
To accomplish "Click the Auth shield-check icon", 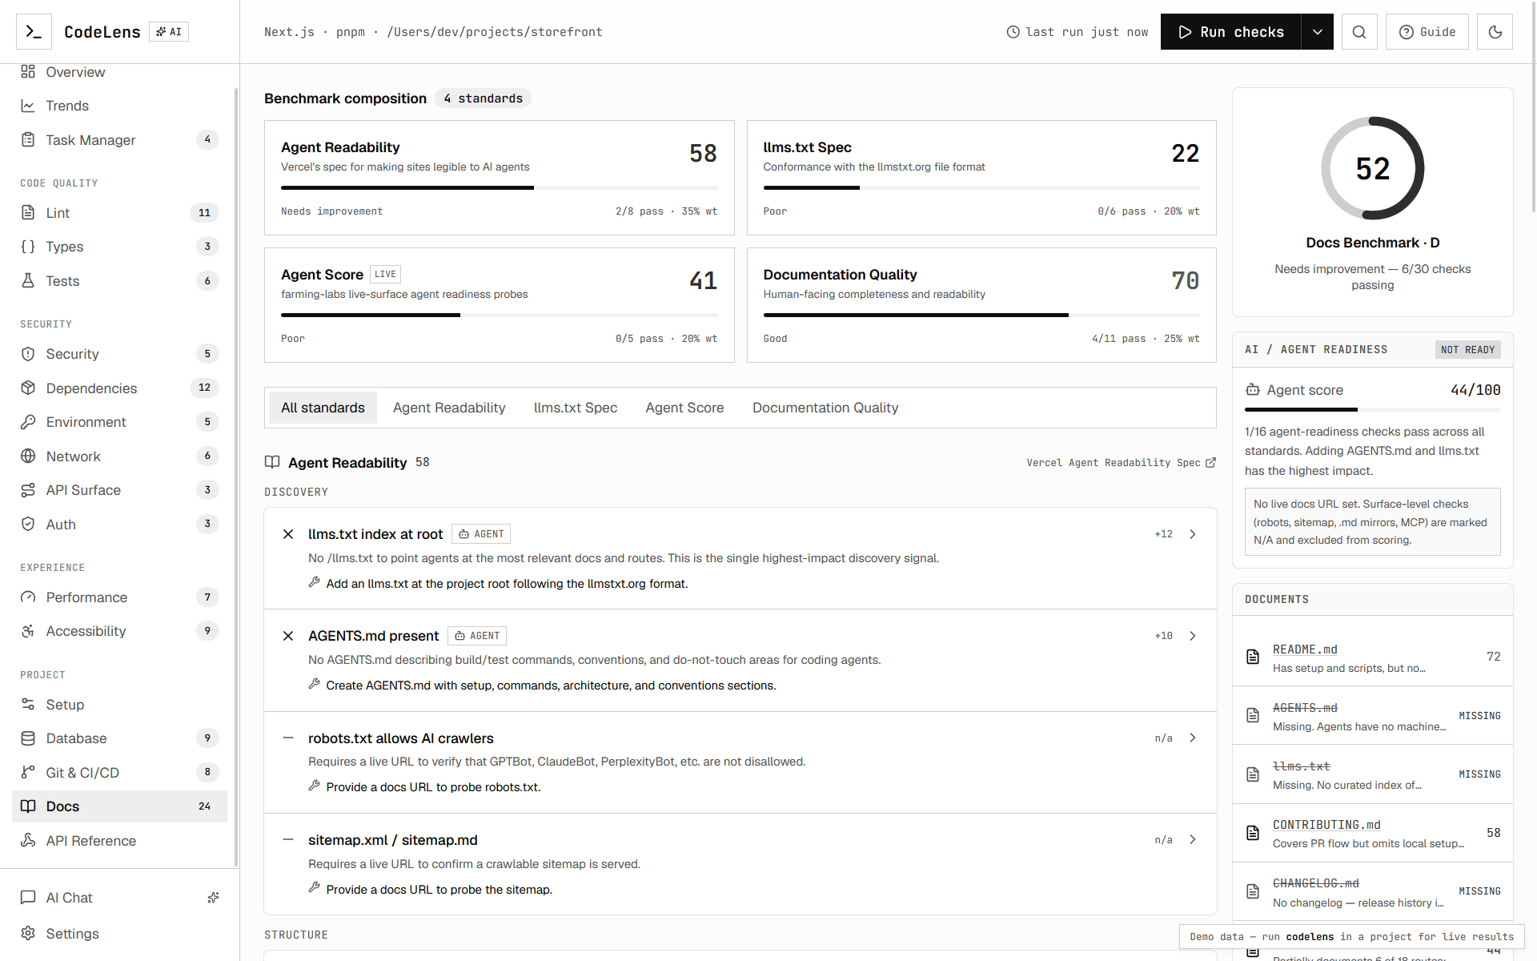I will 28,524.
